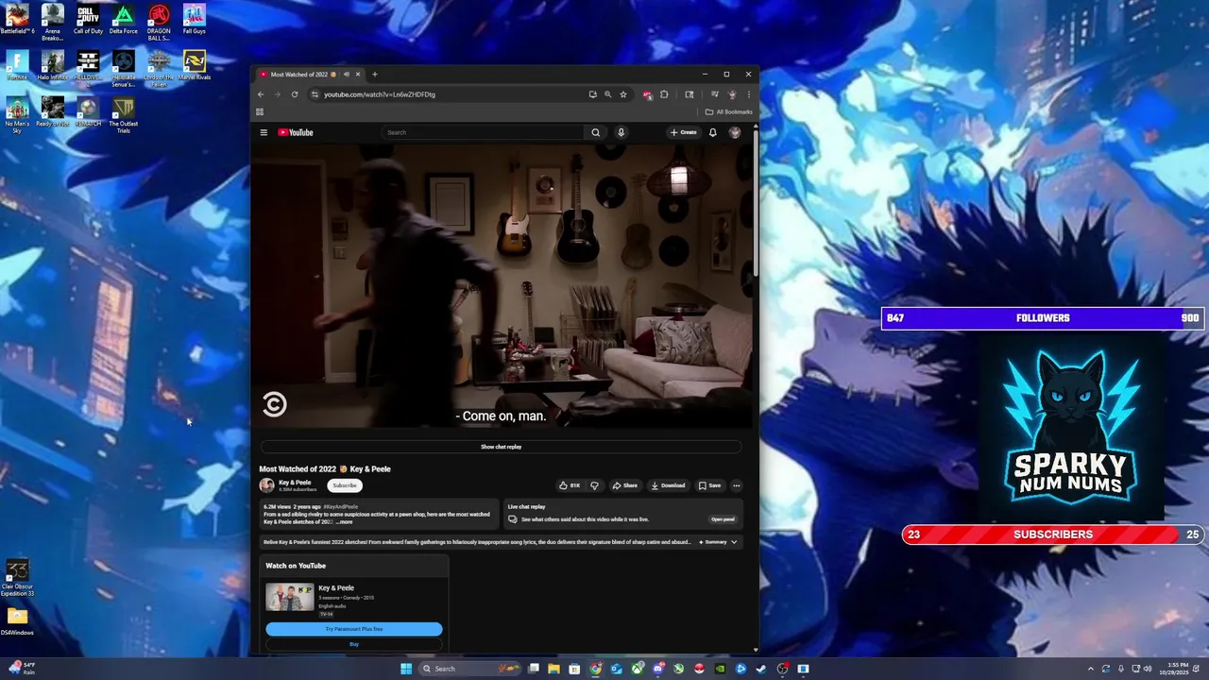The width and height of the screenshot is (1209, 680).
Task: Reload the page in Chrome
Action: pos(295,94)
